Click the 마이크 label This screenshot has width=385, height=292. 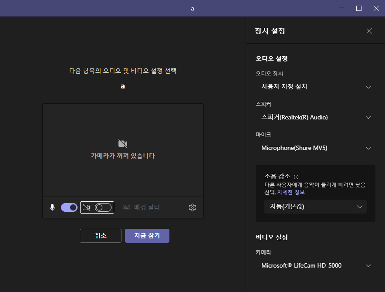coord(263,135)
